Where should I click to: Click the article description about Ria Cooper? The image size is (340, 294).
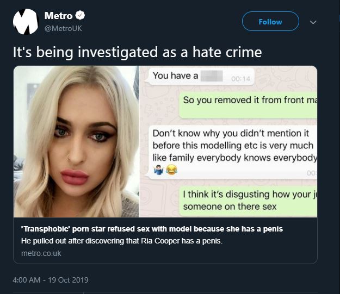(122, 241)
